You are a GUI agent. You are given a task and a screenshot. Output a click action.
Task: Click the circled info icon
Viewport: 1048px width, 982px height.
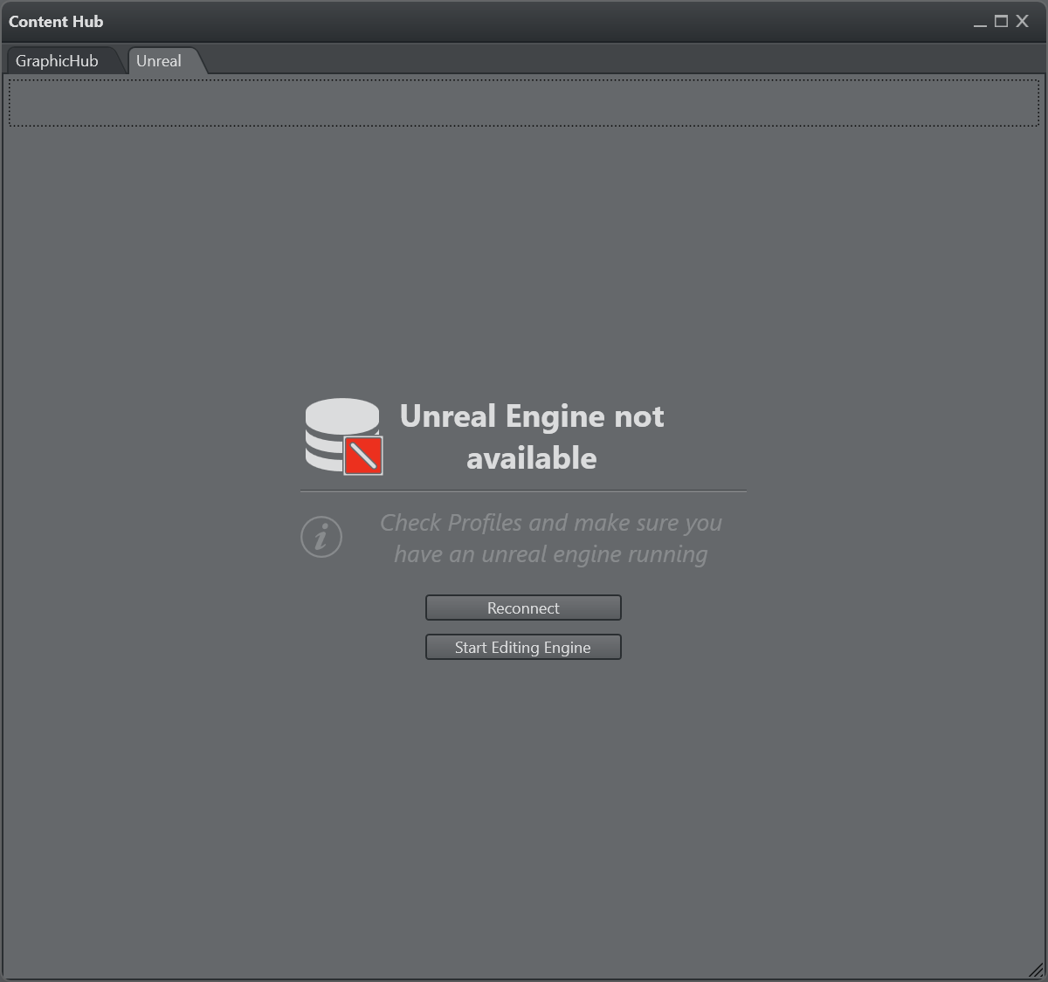tap(321, 536)
